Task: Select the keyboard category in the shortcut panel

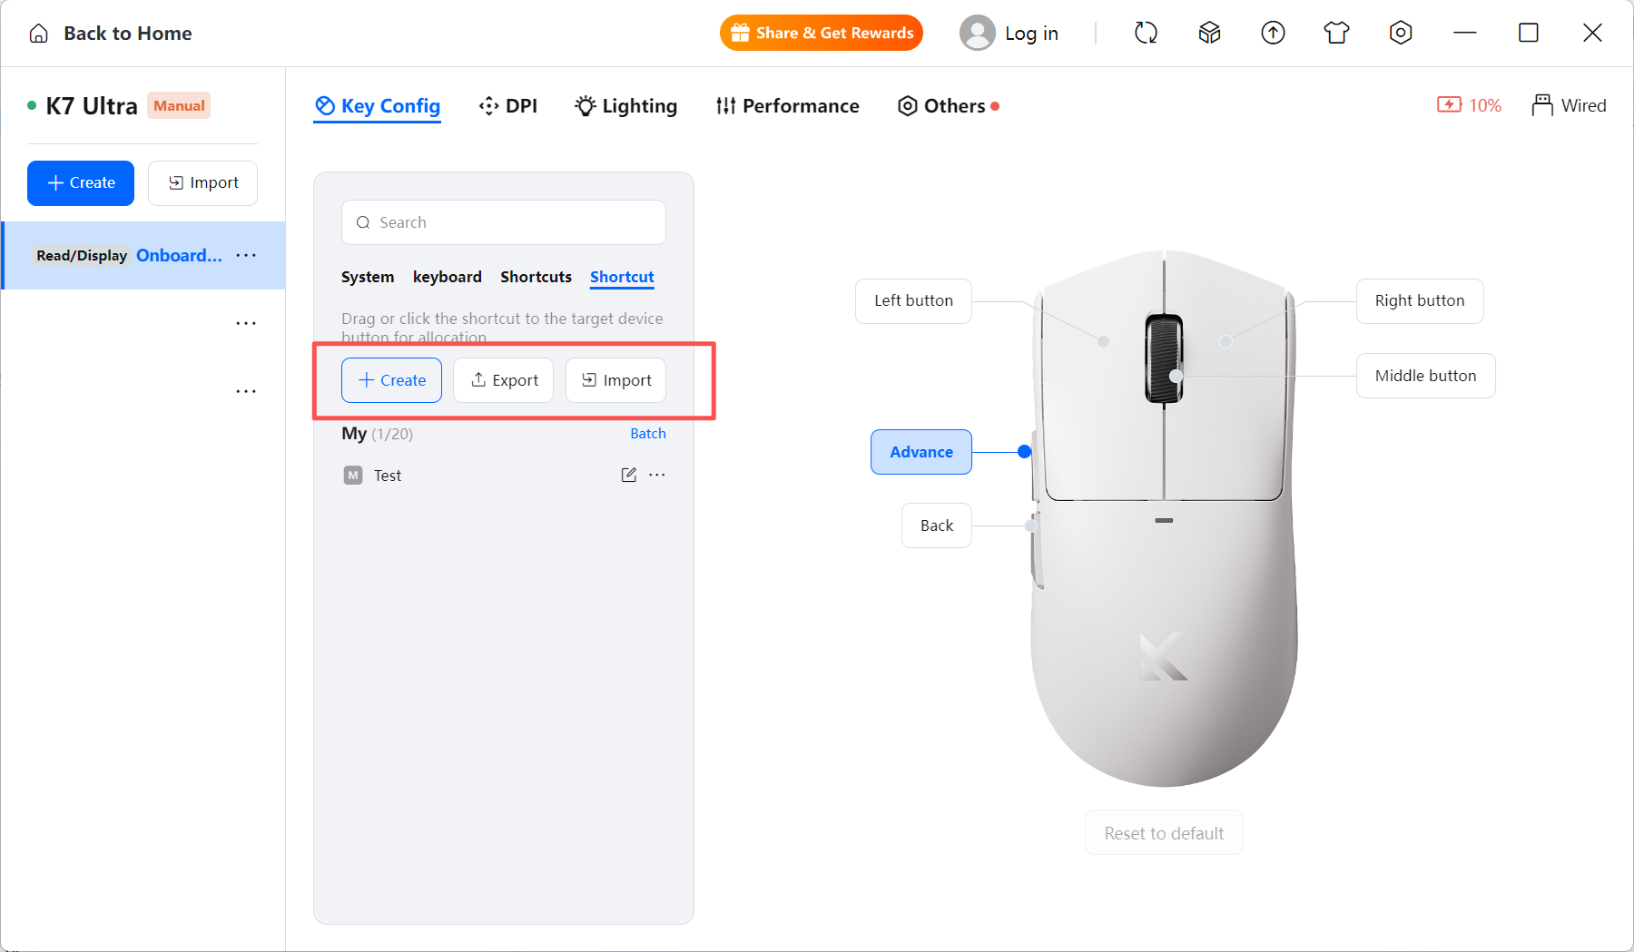Action: [x=448, y=277]
